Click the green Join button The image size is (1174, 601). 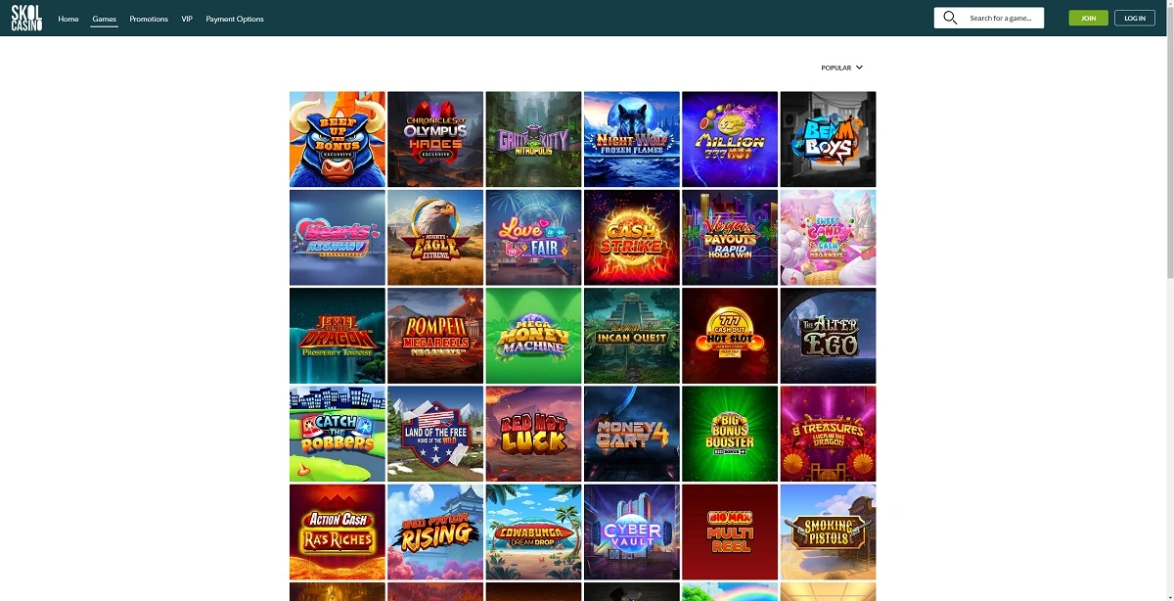(x=1088, y=18)
